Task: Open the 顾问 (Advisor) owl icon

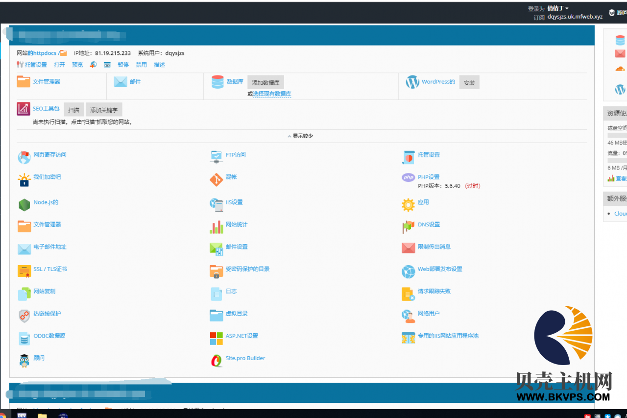Action: tap(24, 360)
